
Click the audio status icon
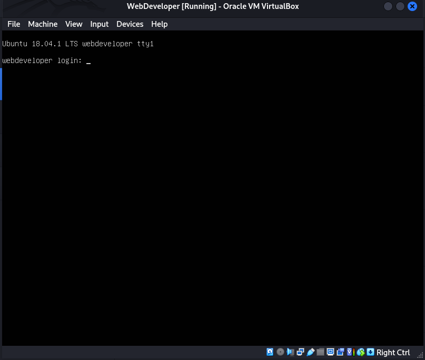click(x=290, y=352)
